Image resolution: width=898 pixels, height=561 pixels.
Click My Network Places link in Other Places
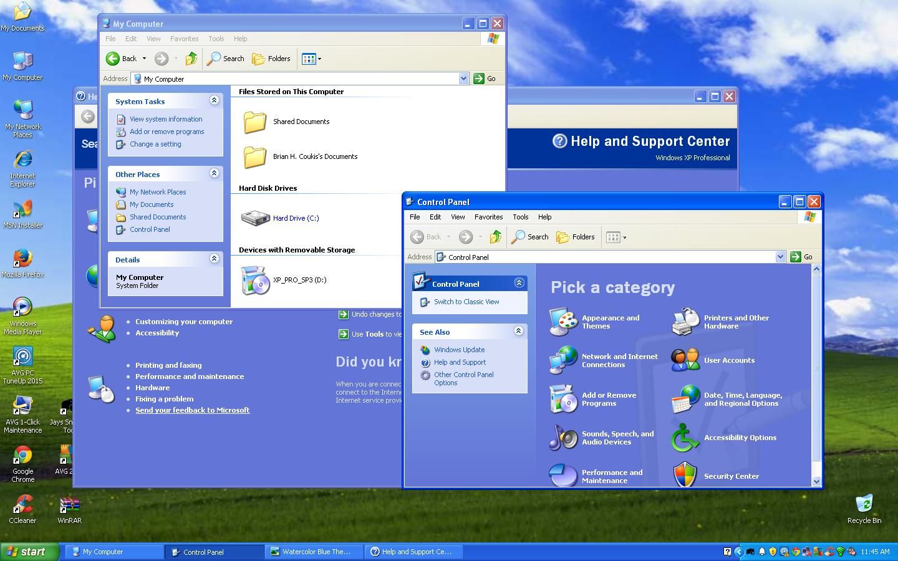(x=158, y=192)
